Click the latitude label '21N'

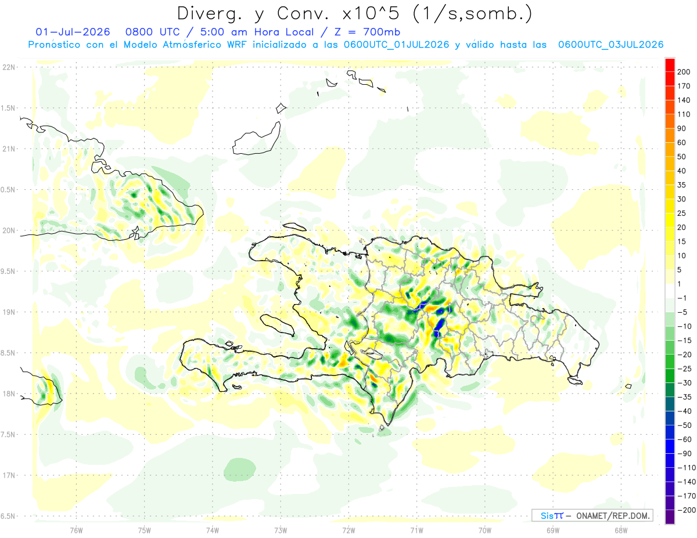click(x=9, y=149)
